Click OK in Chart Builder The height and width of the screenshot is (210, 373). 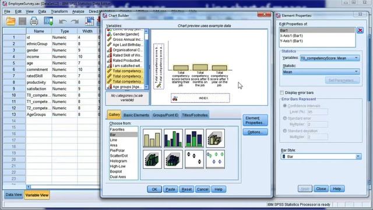(154, 189)
